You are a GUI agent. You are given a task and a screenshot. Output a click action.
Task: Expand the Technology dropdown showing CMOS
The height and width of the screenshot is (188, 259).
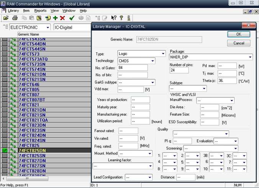point(152,61)
